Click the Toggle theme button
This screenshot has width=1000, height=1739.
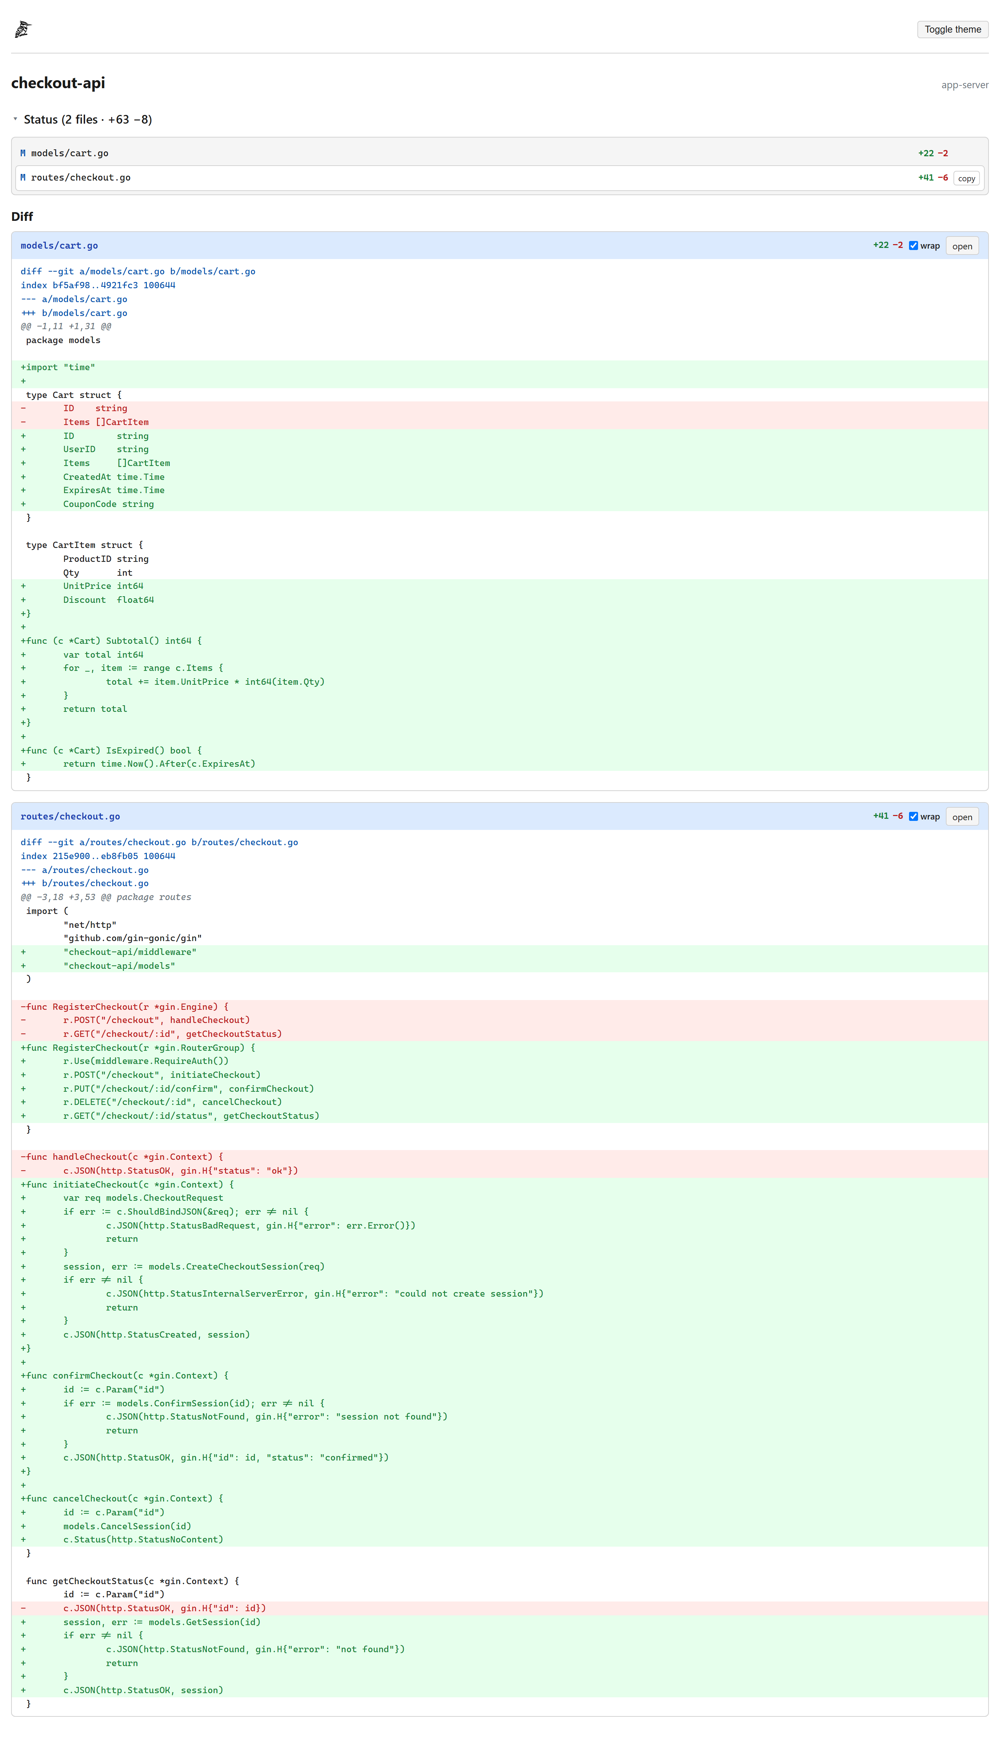tap(952, 30)
